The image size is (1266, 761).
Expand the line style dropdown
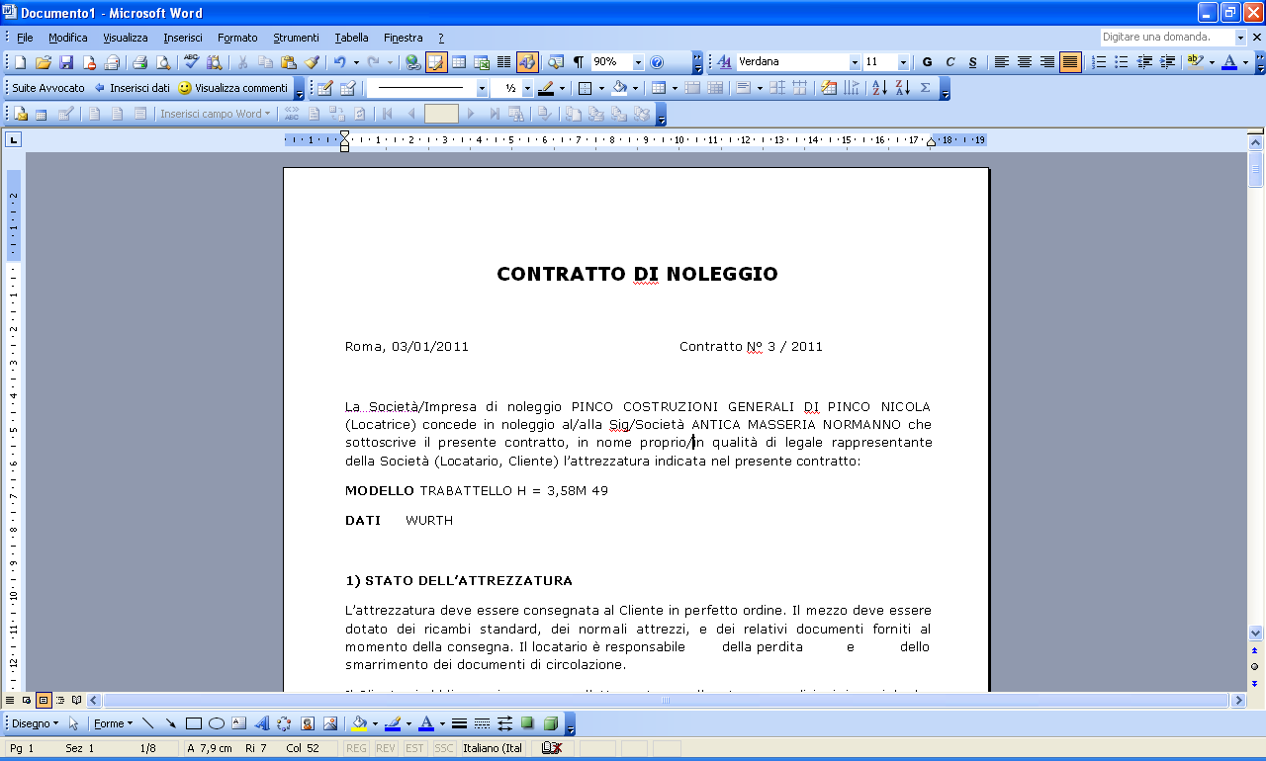(x=482, y=88)
